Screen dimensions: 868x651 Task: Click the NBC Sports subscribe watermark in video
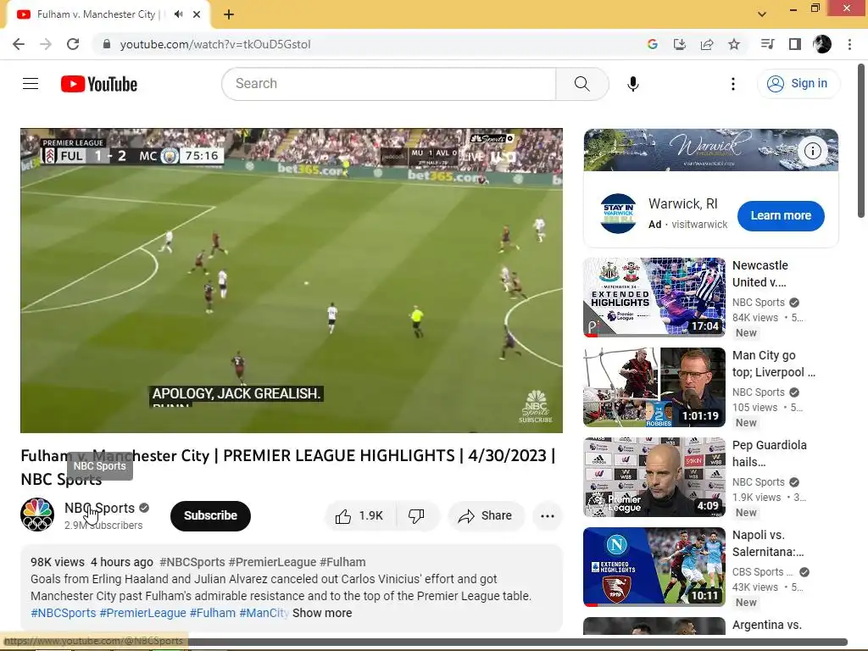click(536, 407)
